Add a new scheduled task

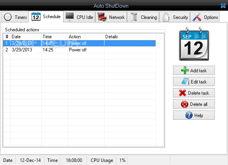point(194,70)
